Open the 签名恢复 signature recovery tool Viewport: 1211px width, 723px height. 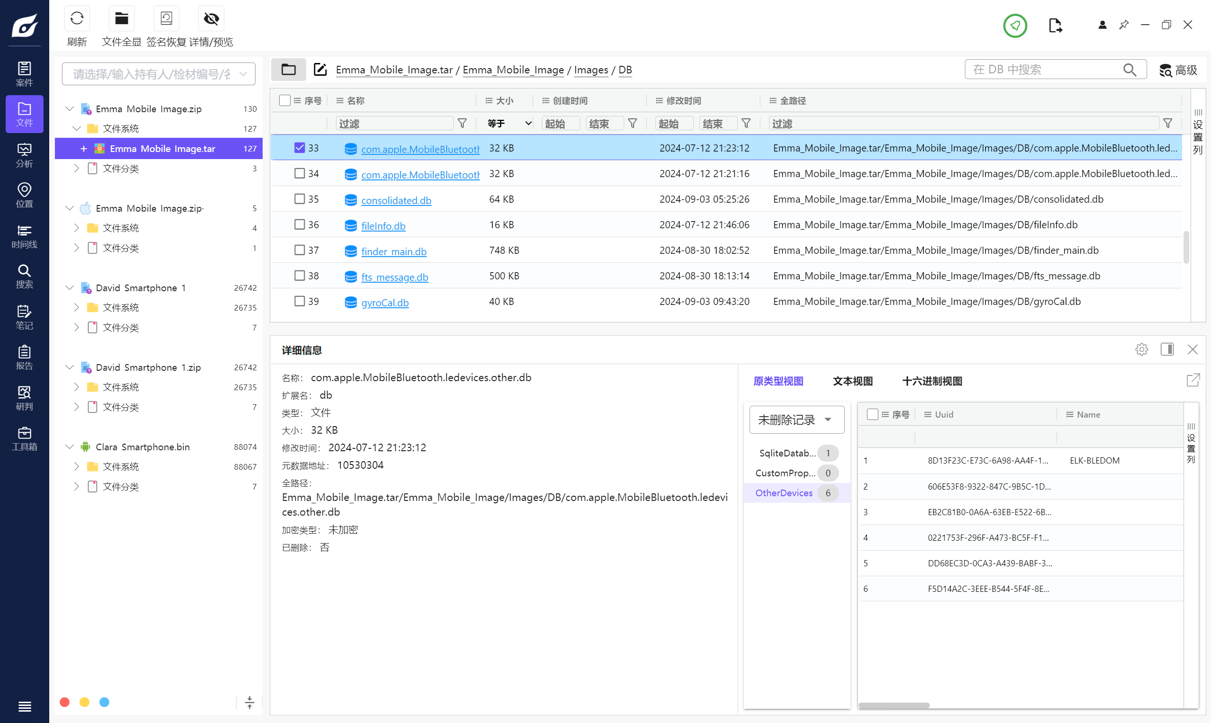point(166,19)
